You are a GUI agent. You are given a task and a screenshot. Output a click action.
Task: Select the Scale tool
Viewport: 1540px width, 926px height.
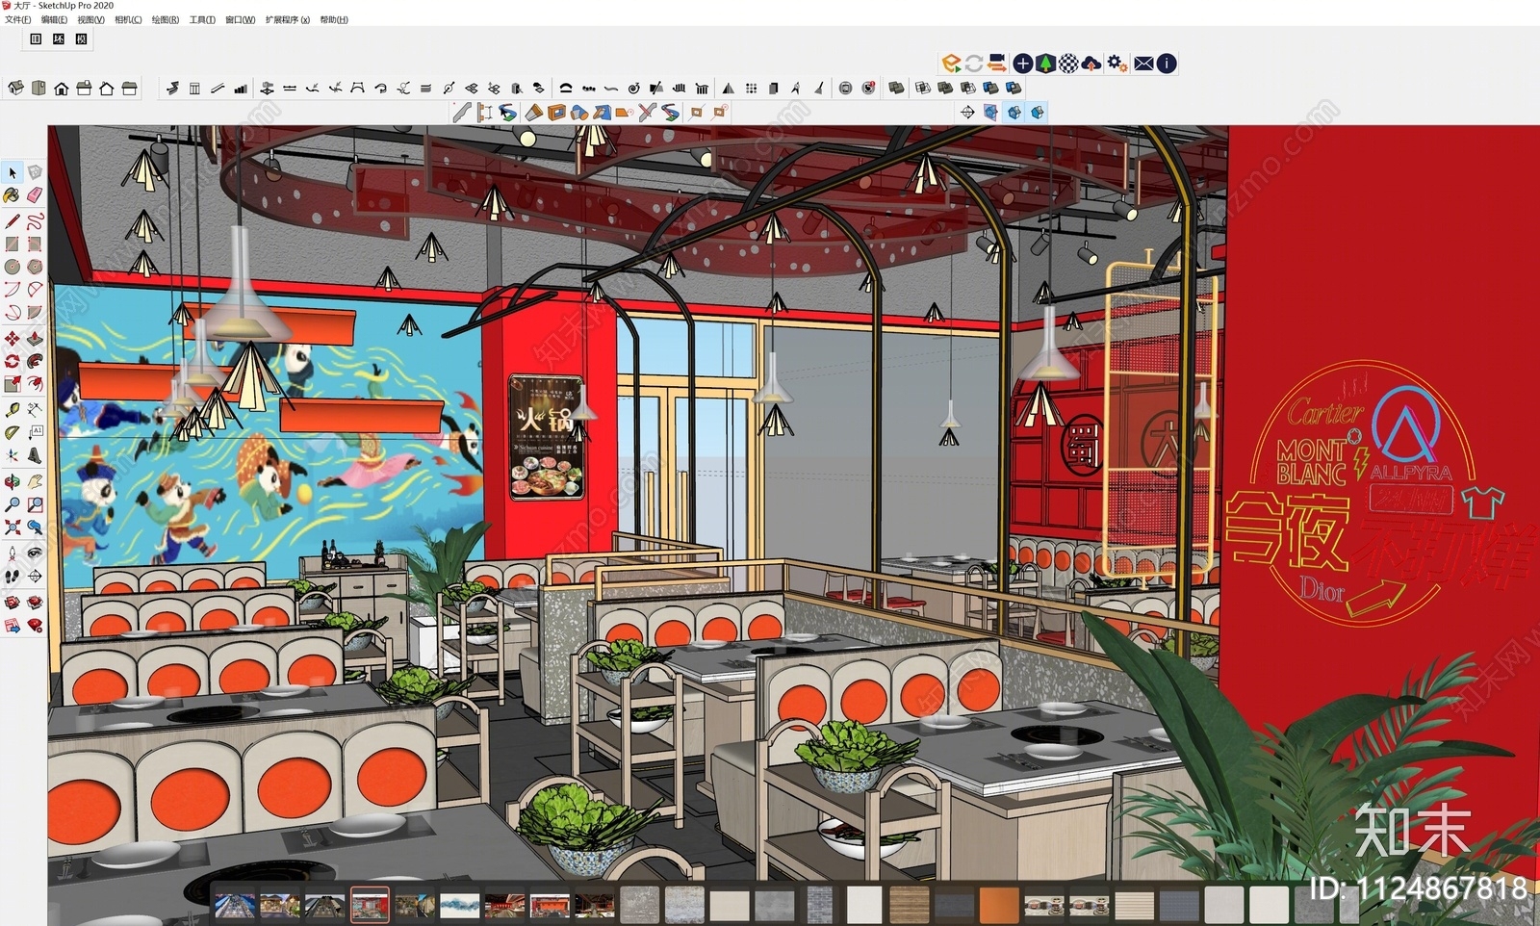(x=13, y=384)
